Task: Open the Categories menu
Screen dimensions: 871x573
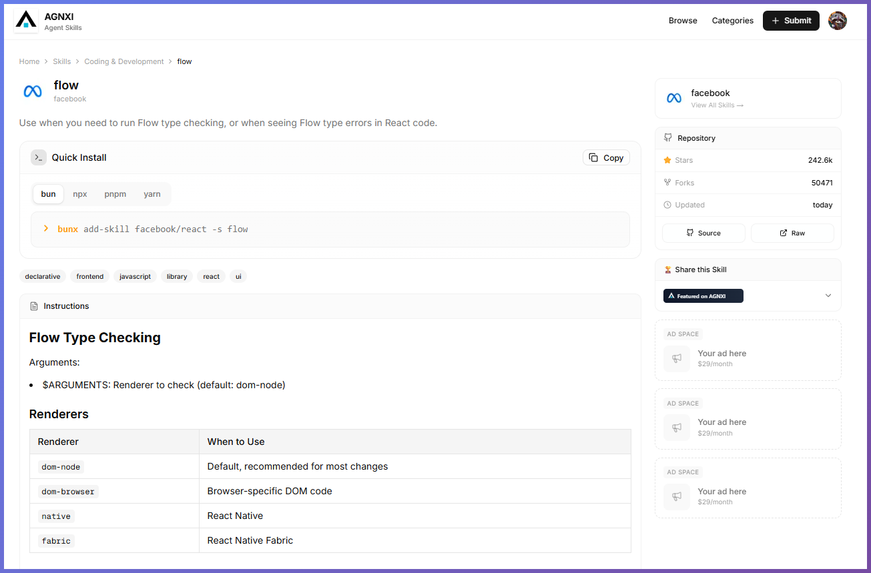Action: tap(732, 20)
